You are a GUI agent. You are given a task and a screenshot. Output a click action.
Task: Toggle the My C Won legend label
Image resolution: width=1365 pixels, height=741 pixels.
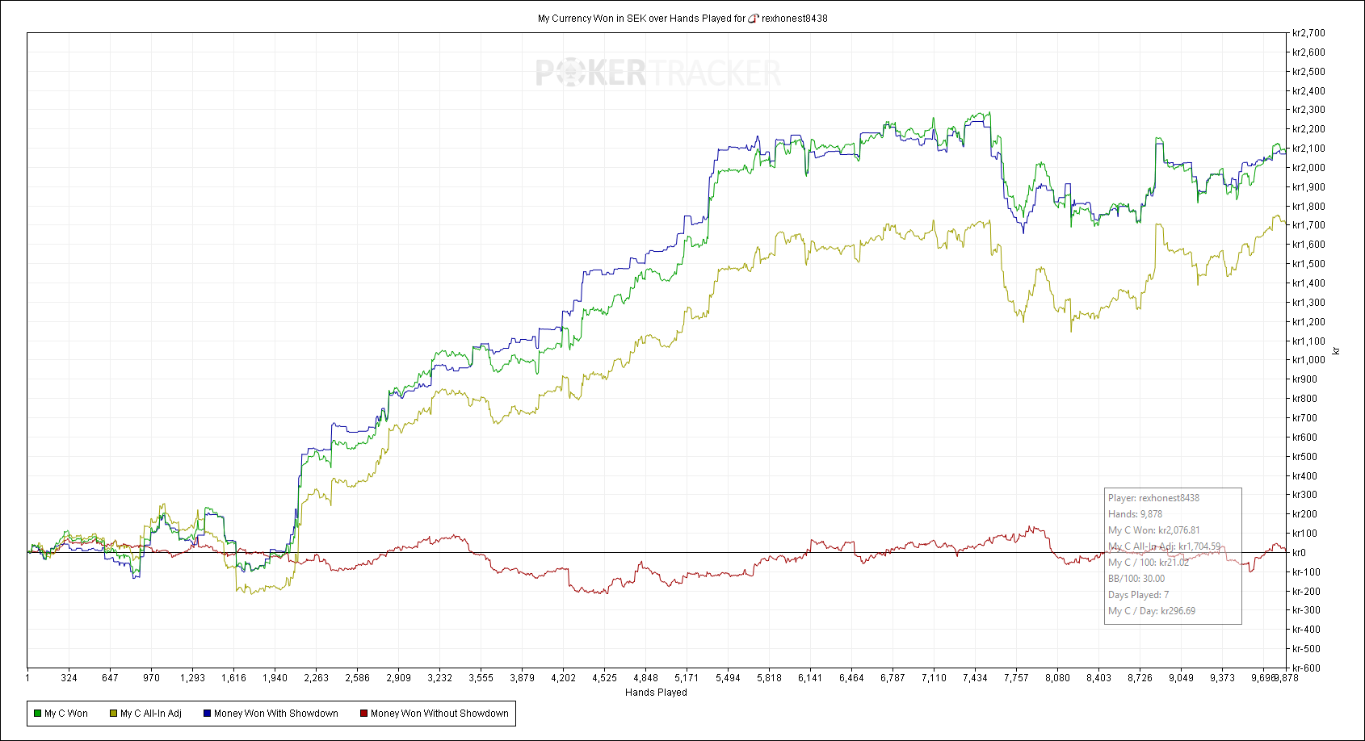pyautogui.click(x=66, y=714)
